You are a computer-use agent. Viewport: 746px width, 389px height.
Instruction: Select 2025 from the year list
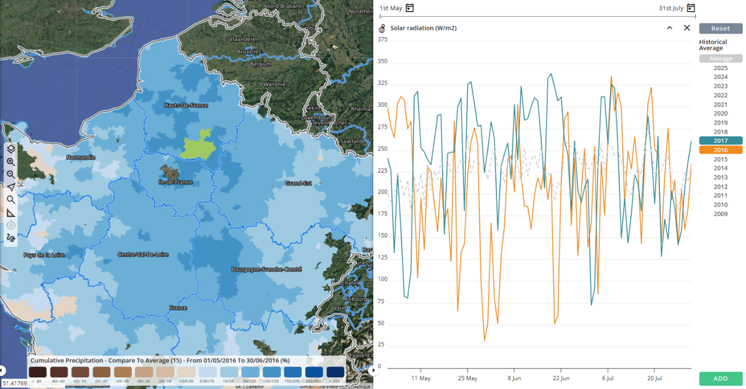point(720,67)
